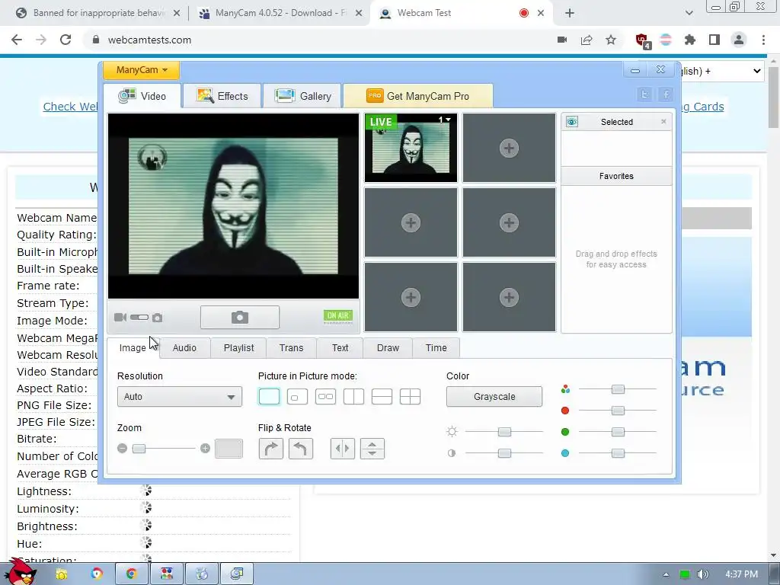
Task: Expand webpage language dropdown arrow
Action: [756, 71]
